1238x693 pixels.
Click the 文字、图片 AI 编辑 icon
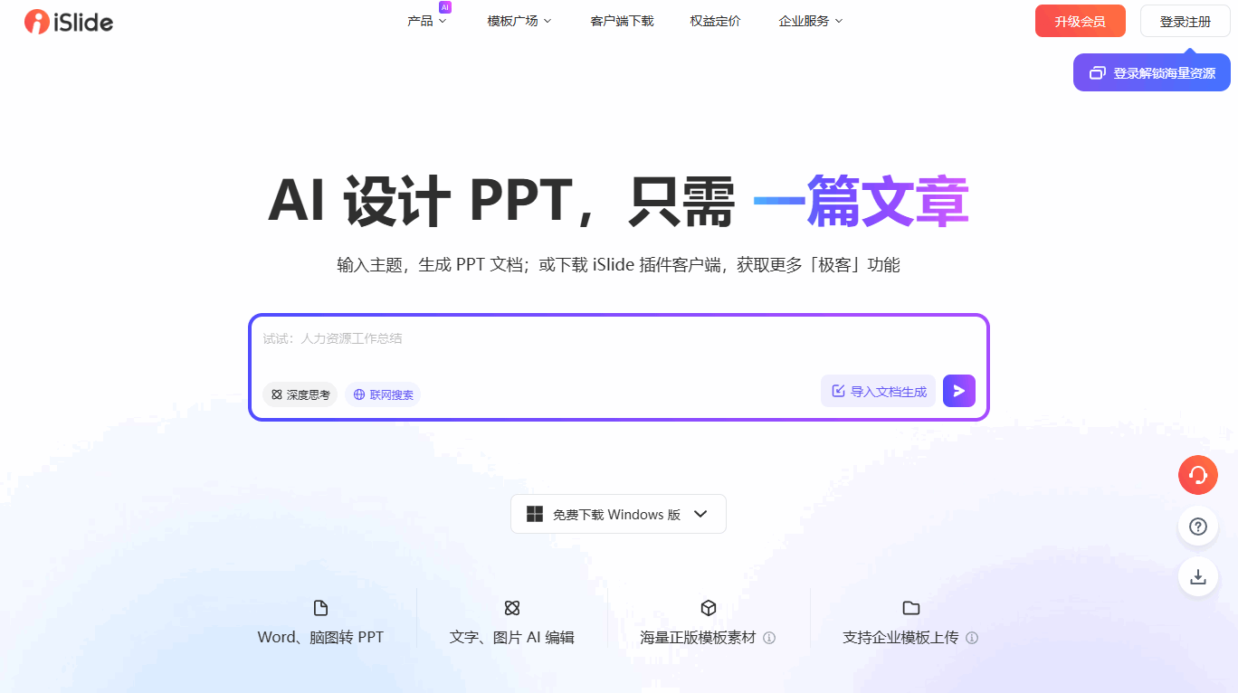point(511,608)
